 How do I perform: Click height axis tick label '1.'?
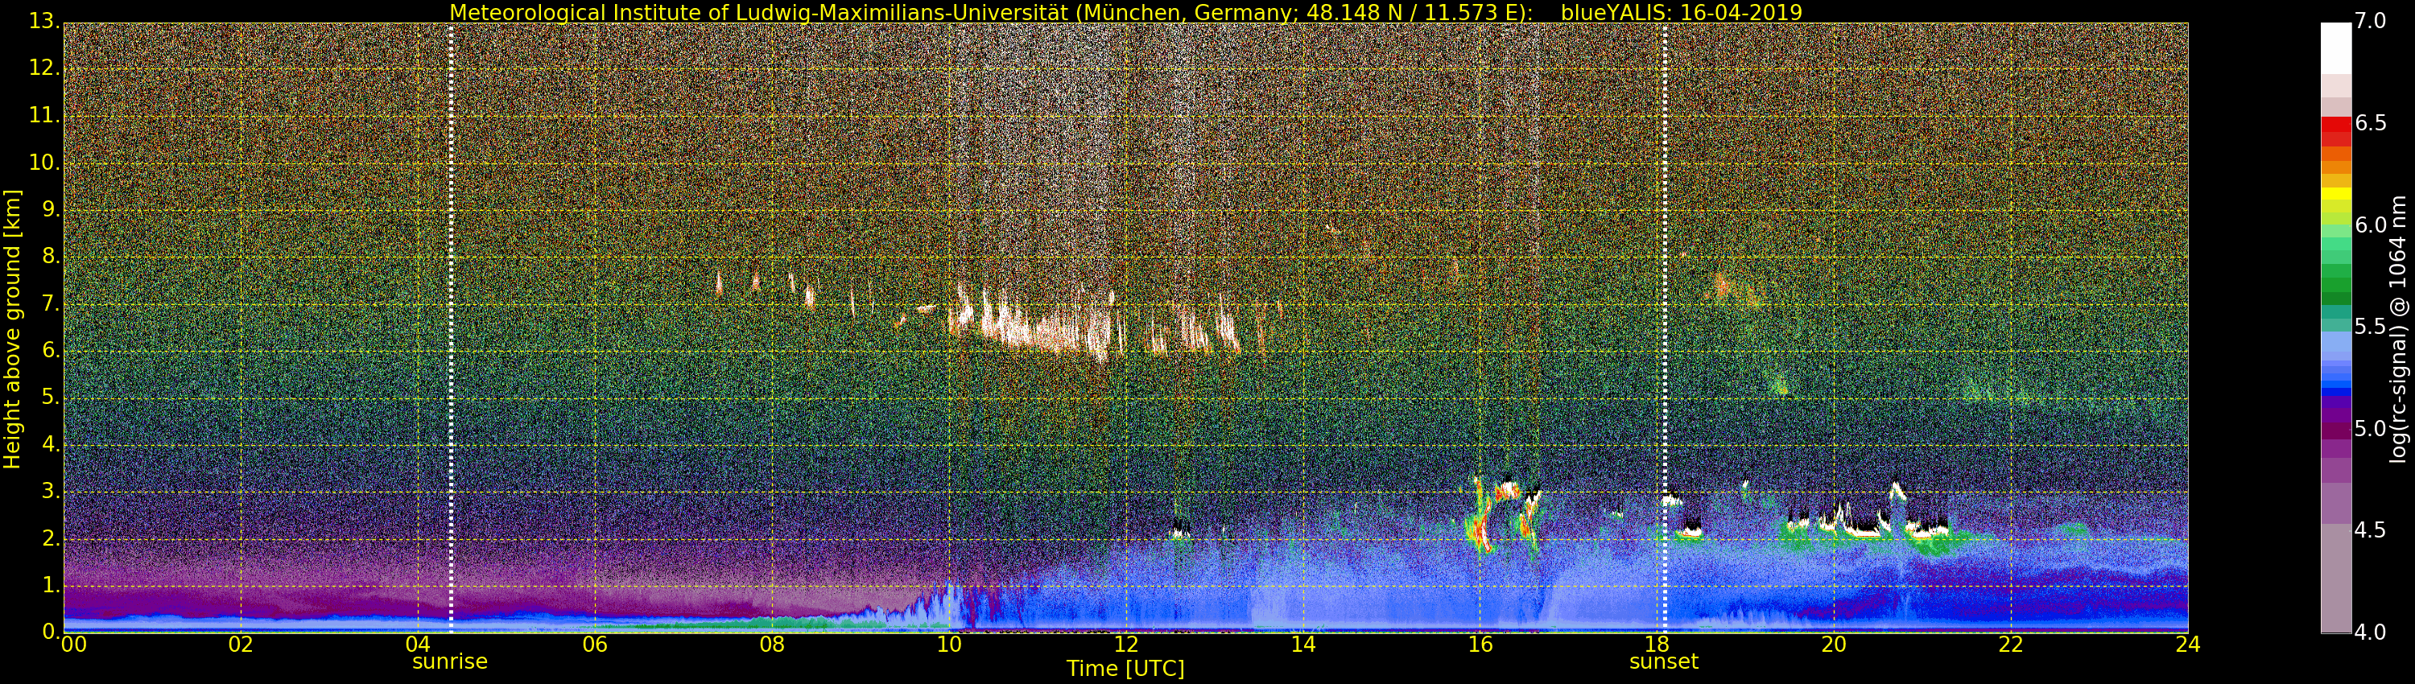[51, 585]
